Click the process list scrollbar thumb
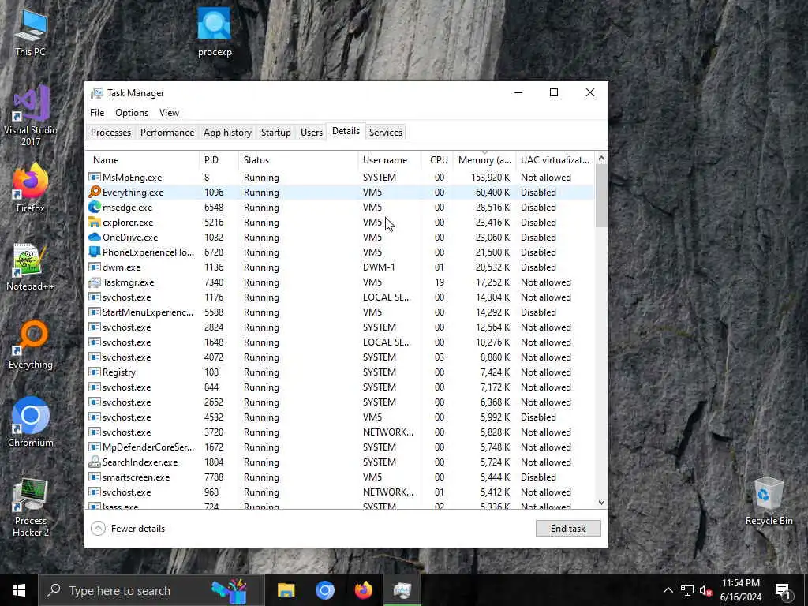808x606 pixels. coord(601,196)
